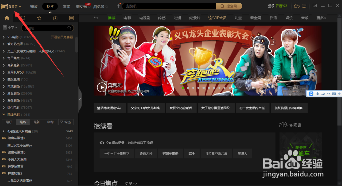Play the 奔跑吧 banner video

[x=102, y=88]
